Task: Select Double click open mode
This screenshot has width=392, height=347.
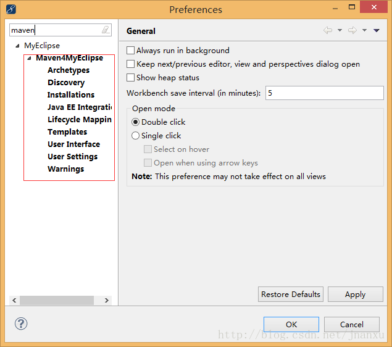Action: [x=135, y=122]
